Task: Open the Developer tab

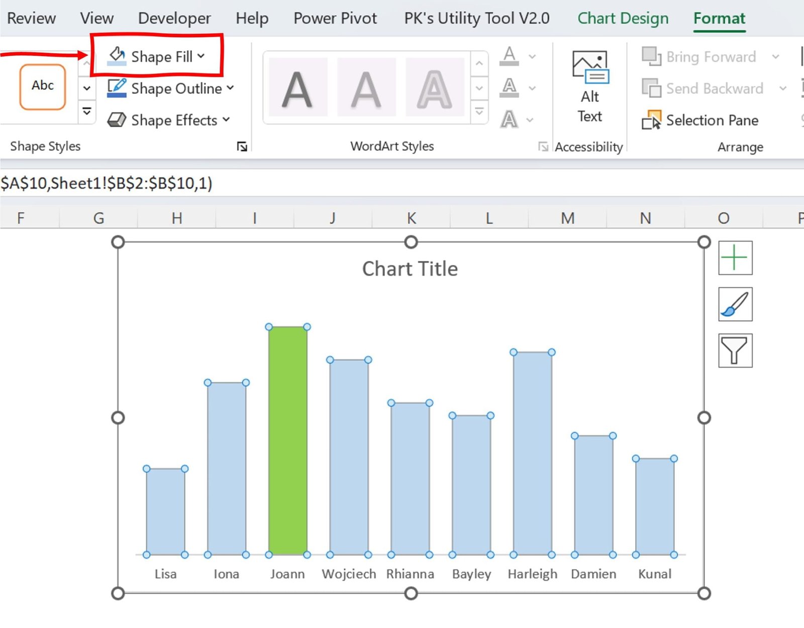Action: tap(174, 18)
